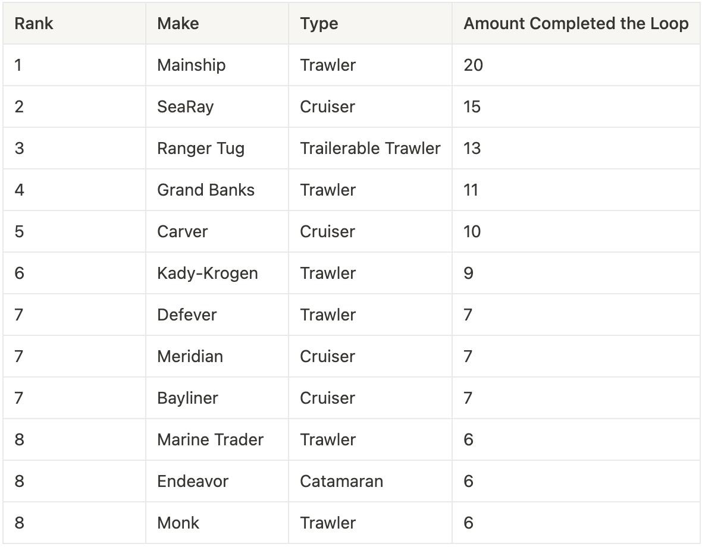This screenshot has width=702, height=547.
Task: Select the amount 15 in SeaRay row
Action: (472, 106)
